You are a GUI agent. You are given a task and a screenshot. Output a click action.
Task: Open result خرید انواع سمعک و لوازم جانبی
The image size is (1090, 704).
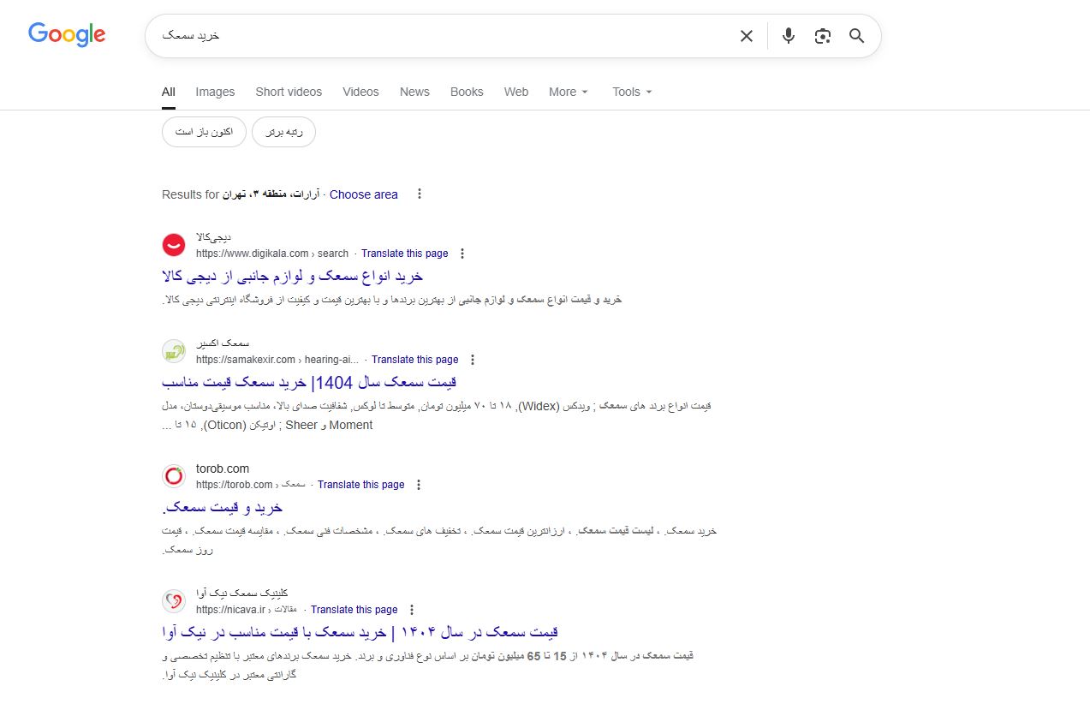click(x=293, y=277)
